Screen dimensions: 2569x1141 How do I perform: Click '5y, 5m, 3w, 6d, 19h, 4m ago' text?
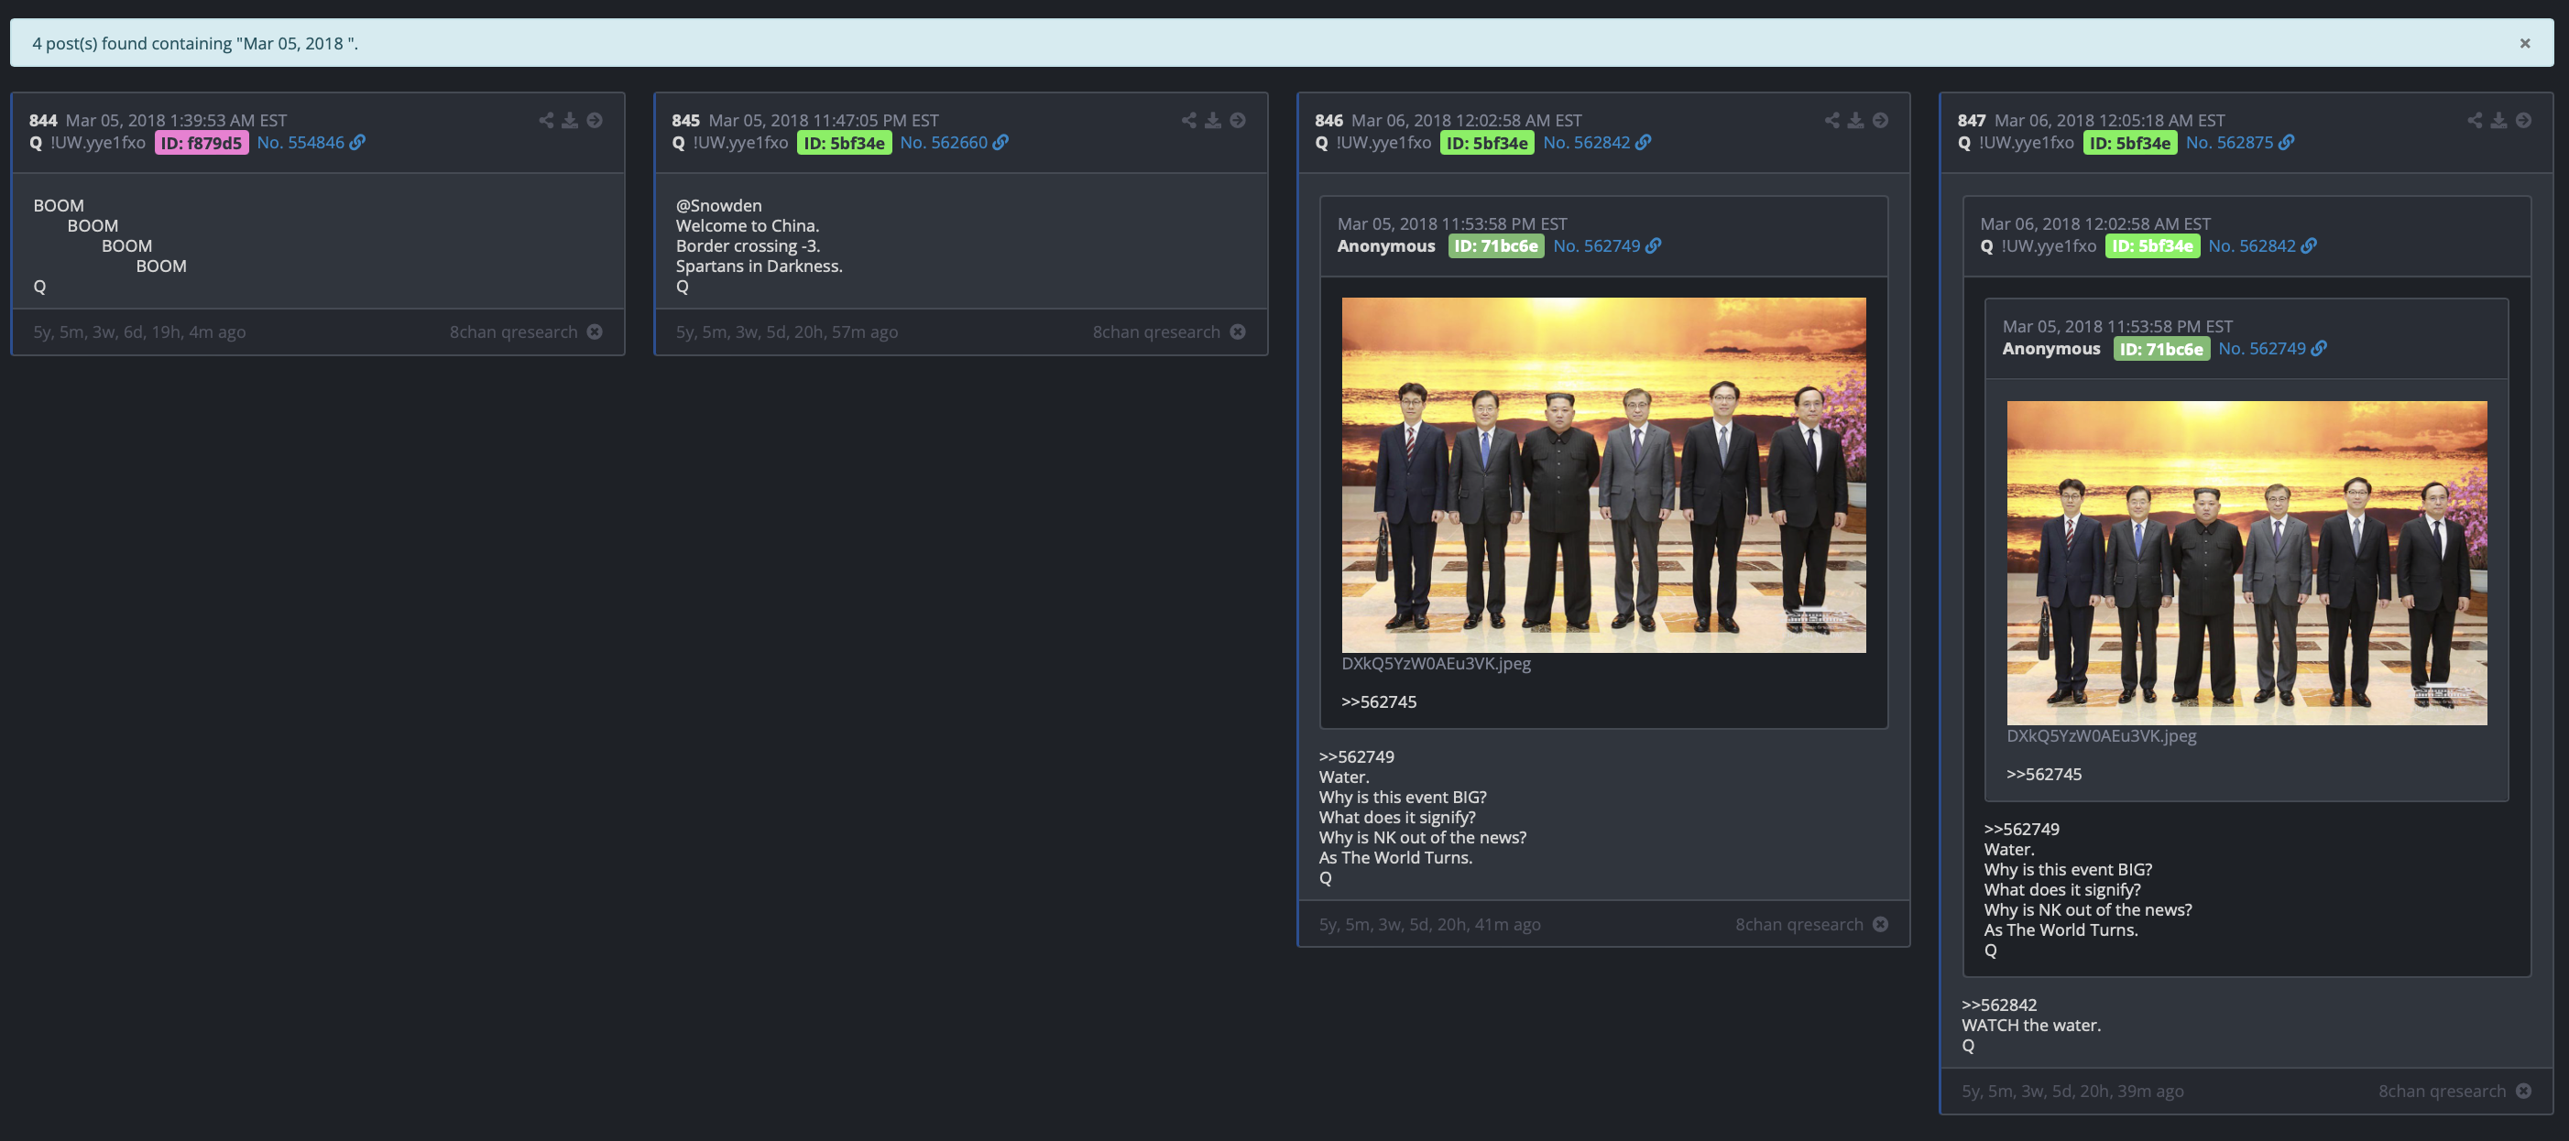point(139,331)
